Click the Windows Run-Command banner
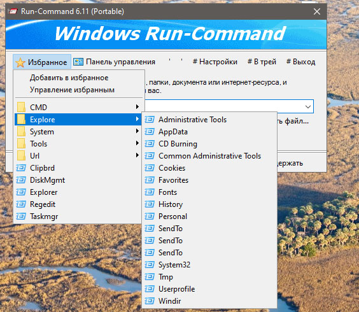The image size is (359, 312). click(x=166, y=34)
